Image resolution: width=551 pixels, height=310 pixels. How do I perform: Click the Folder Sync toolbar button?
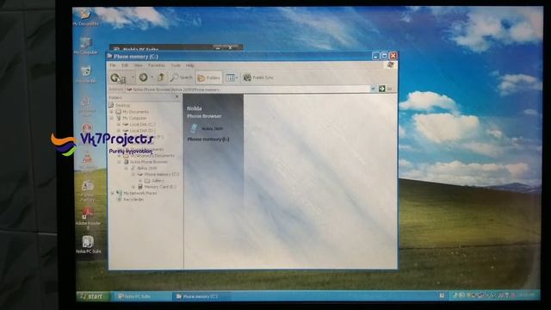[x=258, y=77]
